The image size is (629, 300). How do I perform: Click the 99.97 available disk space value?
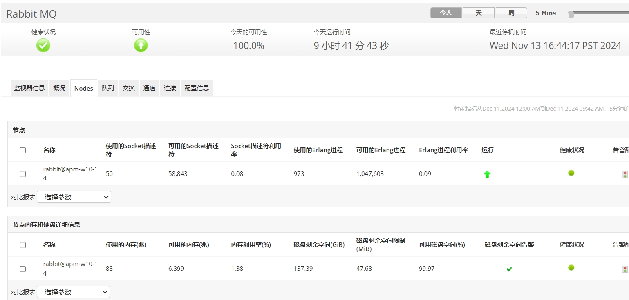tap(427, 269)
